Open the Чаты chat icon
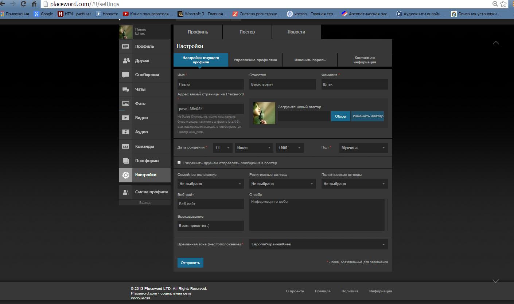Screen dimensions: 514x304 tap(126, 89)
